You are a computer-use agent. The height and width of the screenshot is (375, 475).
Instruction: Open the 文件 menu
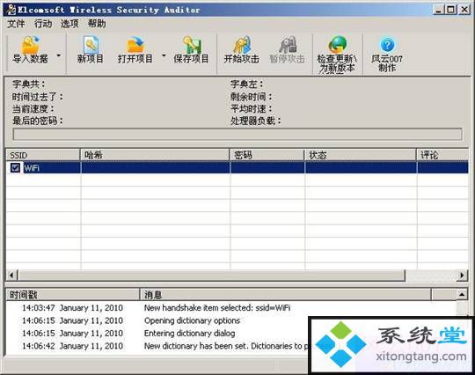pyautogui.click(x=16, y=24)
